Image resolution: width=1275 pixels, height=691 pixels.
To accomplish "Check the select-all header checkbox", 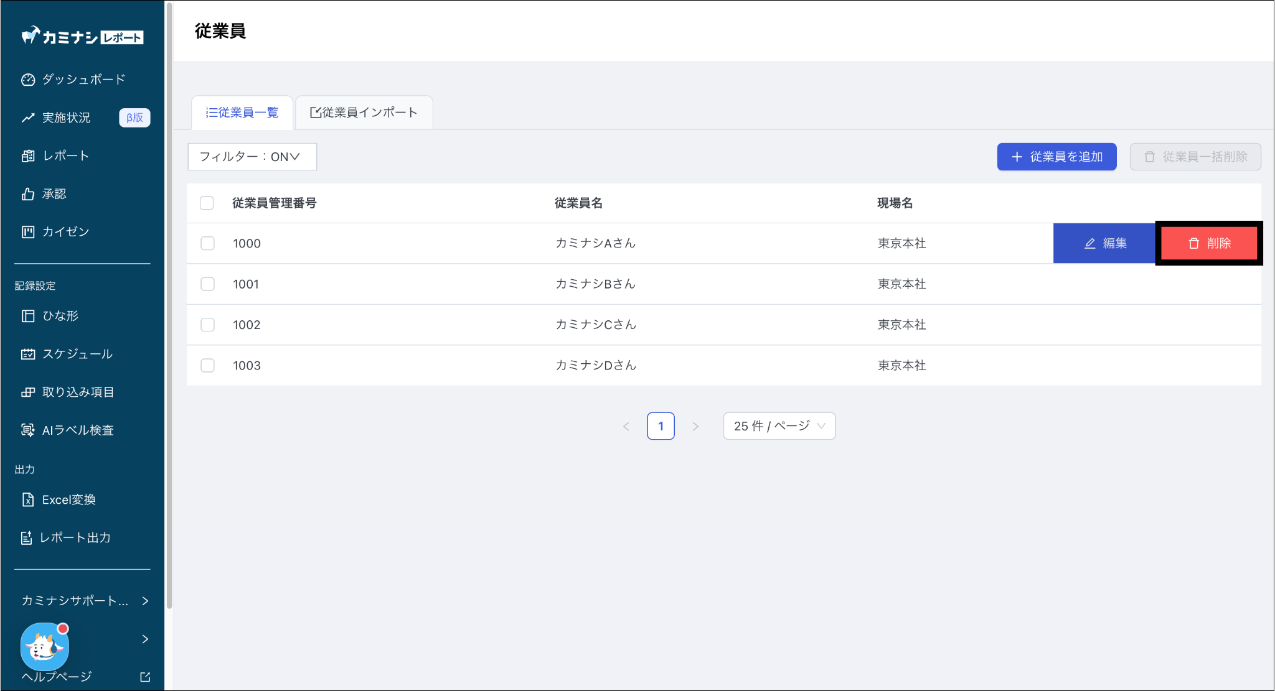I will (x=207, y=203).
